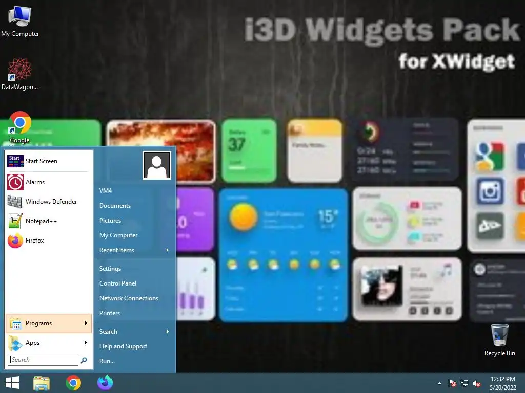
Task: Click the taskbar clock showing 12:32 PM
Action: (x=503, y=383)
